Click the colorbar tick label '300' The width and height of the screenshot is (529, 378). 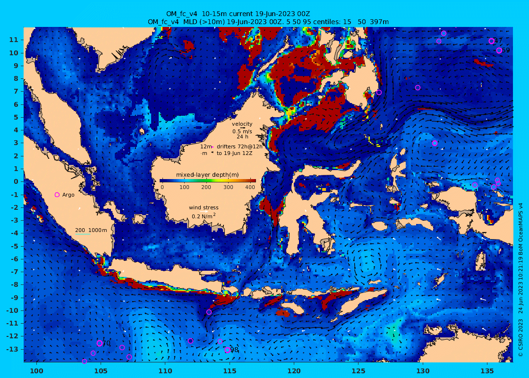click(x=229, y=187)
